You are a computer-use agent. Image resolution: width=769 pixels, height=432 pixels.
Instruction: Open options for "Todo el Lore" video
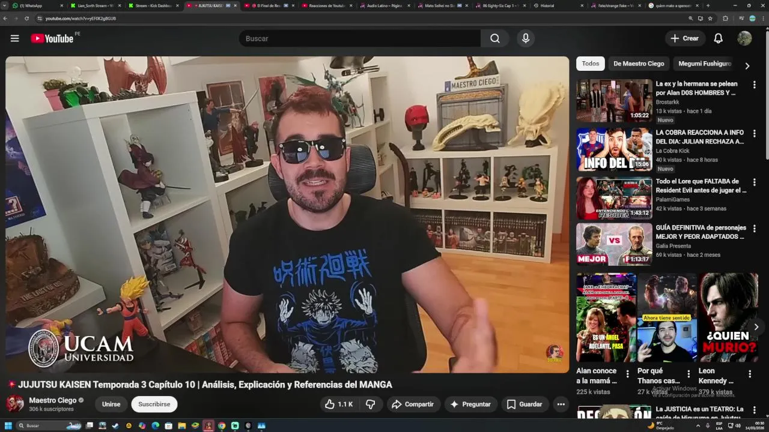pyautogui.click(x=755, y=182)
